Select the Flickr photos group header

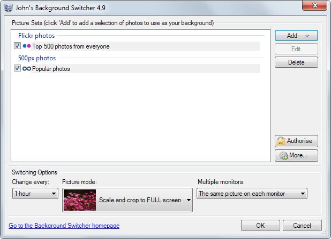click(36, 36)
